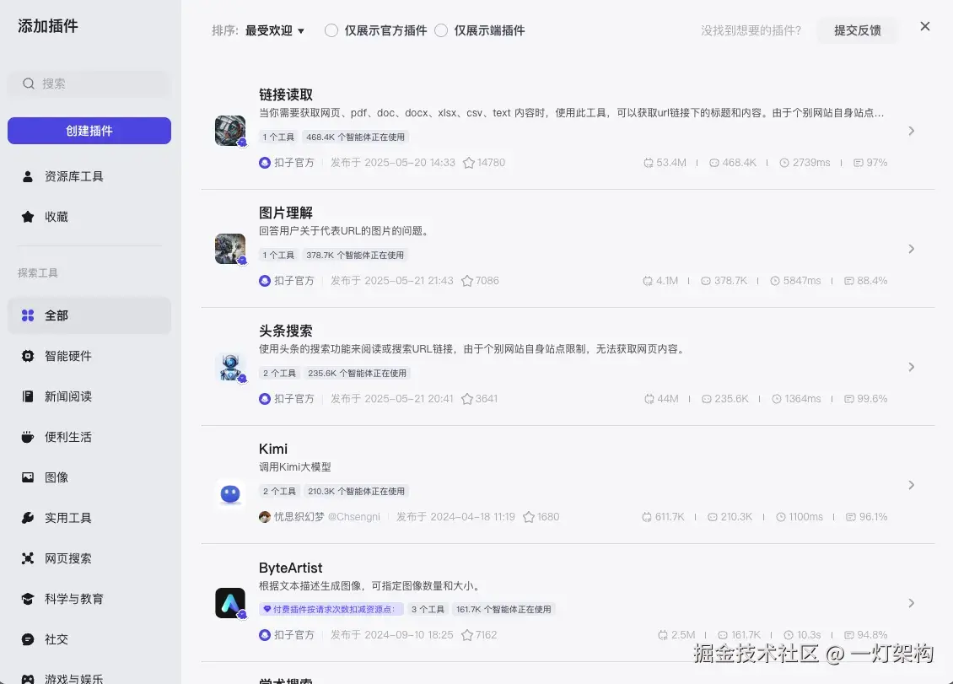Image resolution: width=953 pixels, height=684 pixels.
Task: Open the 实用工具 category label
Action: [x=68, y=518]
